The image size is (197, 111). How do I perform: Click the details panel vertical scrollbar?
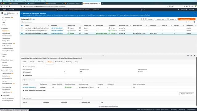[196, 81]
